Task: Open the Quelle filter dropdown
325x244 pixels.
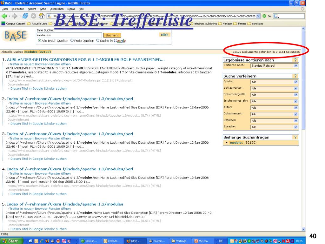Action: [x=274, y=82]
